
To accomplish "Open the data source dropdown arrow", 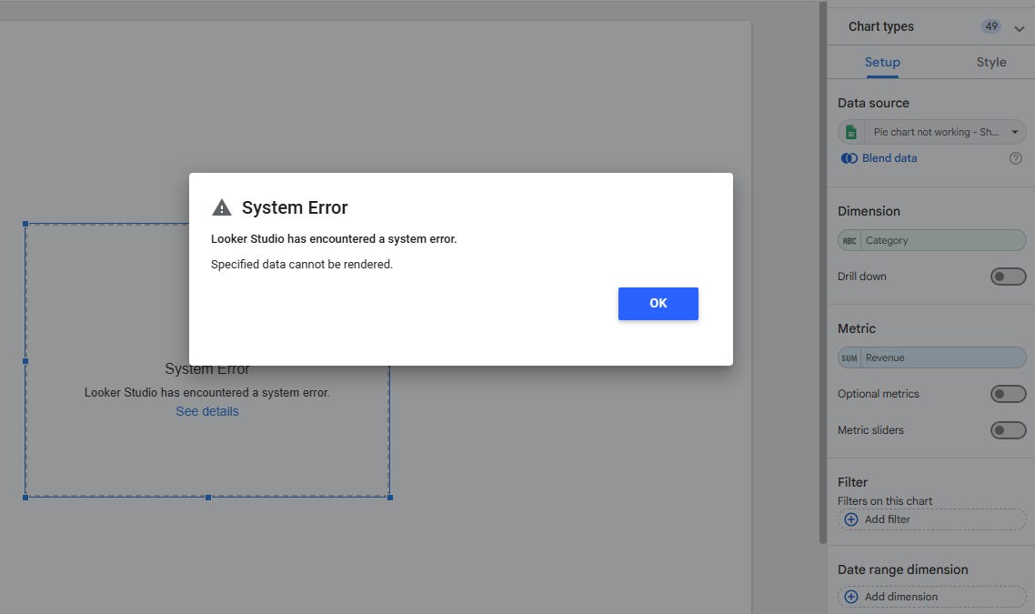I will click(1015, 132).
